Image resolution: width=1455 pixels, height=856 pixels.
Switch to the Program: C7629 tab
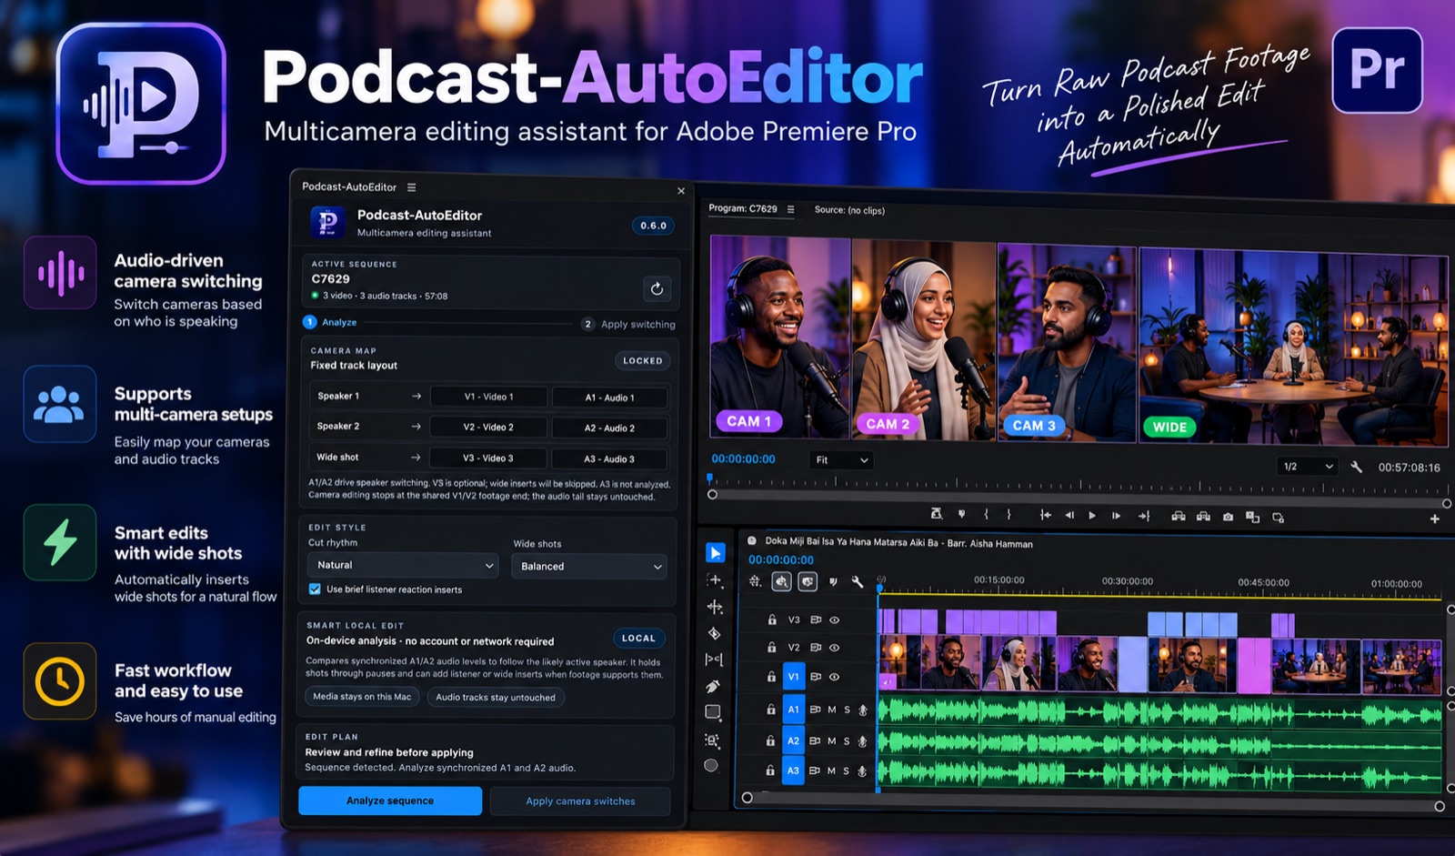[743, 209]
